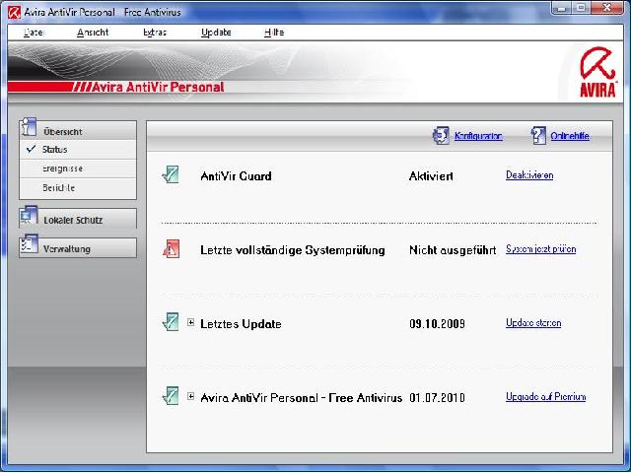Click the Onlinehilfe question mark icon
This screenshot has width=631, height=473.
pos(538,136)
